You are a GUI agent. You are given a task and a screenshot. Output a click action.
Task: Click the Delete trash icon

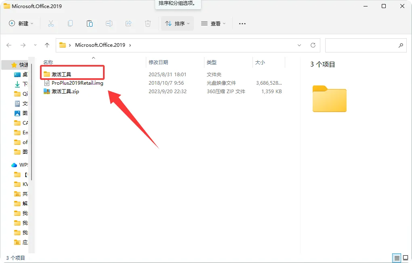pyautogui.click(x=148, y=24)
